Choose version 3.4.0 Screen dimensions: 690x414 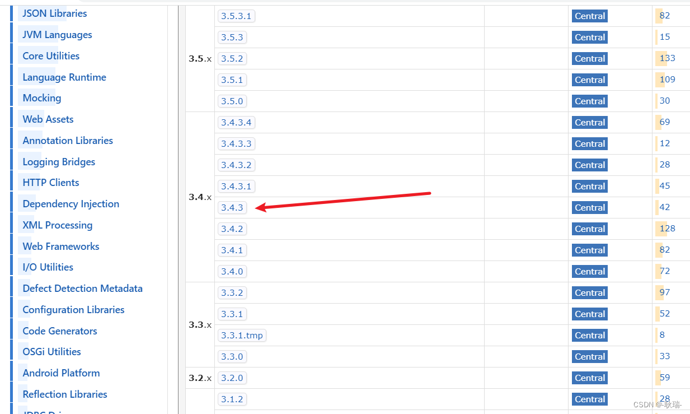(x=232, y=272)
